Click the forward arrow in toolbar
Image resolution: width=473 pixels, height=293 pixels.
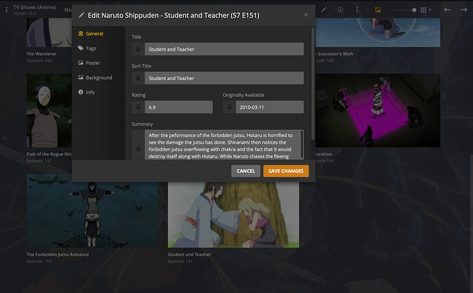pyautogui.click(x=463, y=10)
